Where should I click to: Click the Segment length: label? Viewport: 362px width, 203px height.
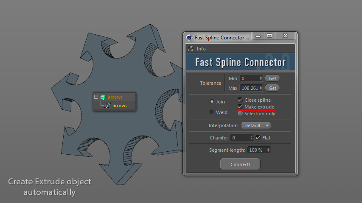pos(227,150)
